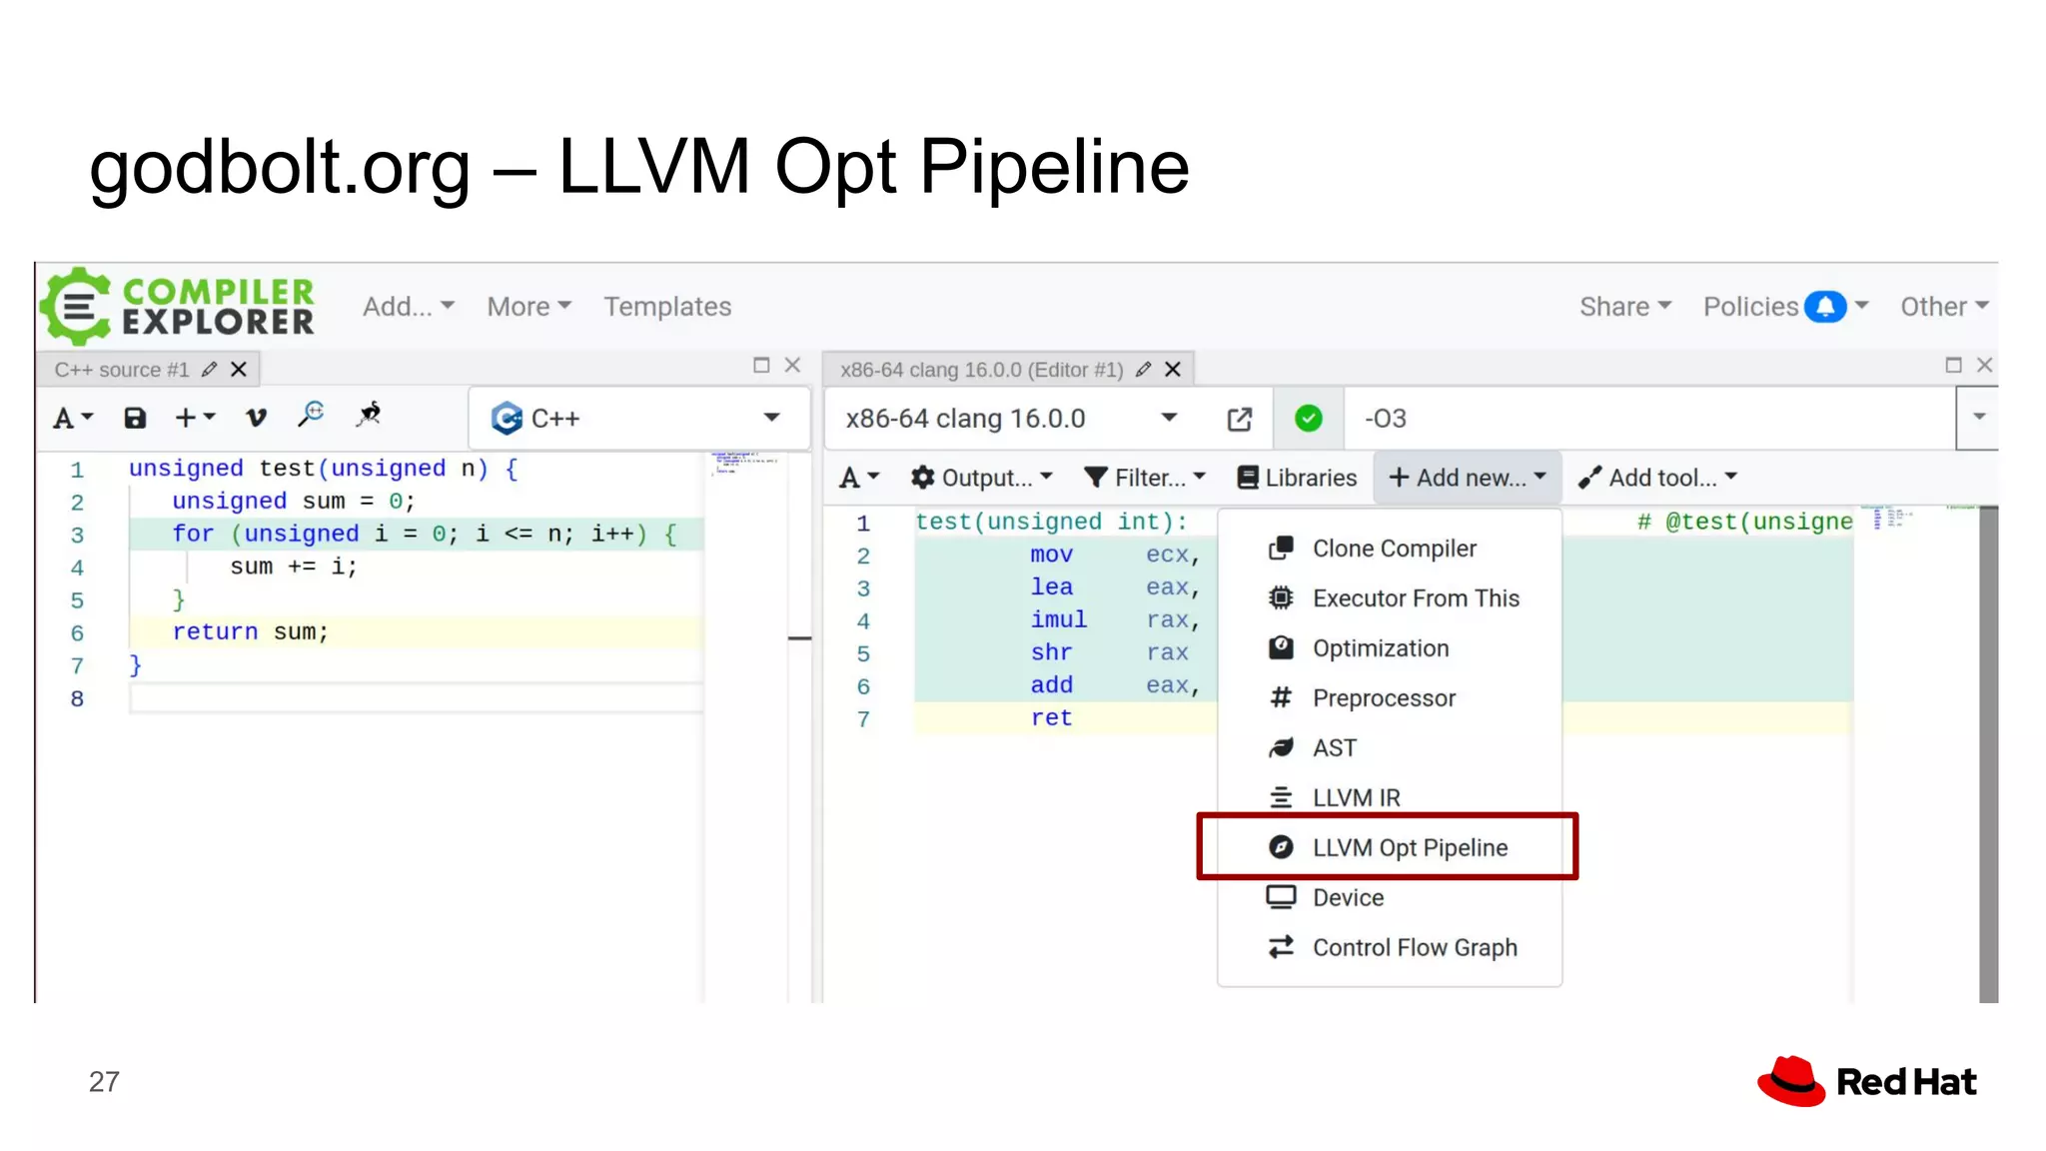Viewport: 2046px width, 1151px height.
Task: Click the save icon in editor toolbar
Action: (x=135, y=418)
